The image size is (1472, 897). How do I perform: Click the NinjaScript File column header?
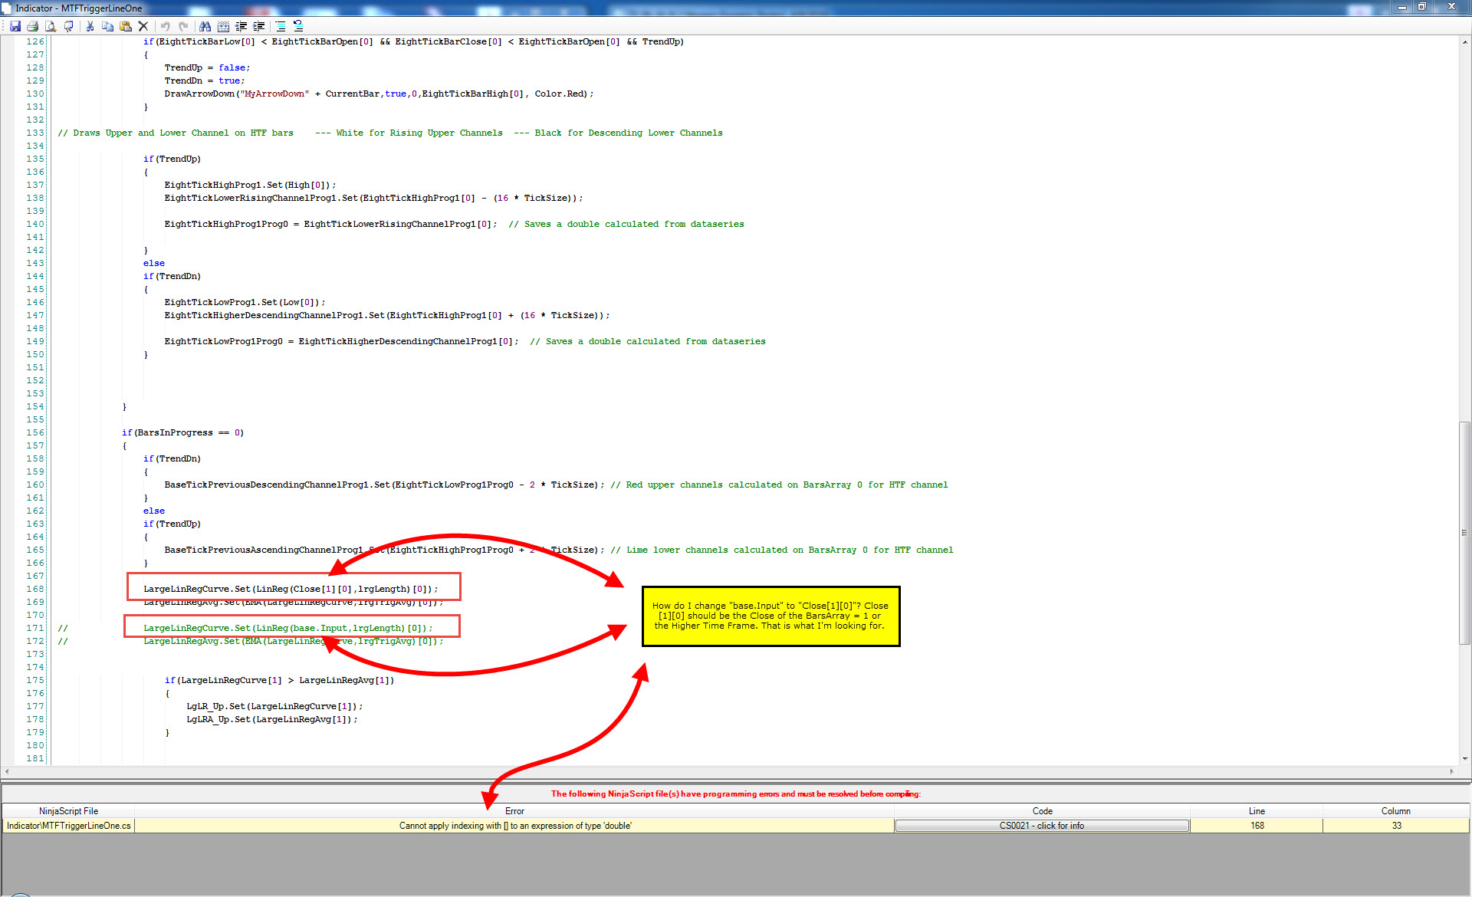[x=69, y=811]
